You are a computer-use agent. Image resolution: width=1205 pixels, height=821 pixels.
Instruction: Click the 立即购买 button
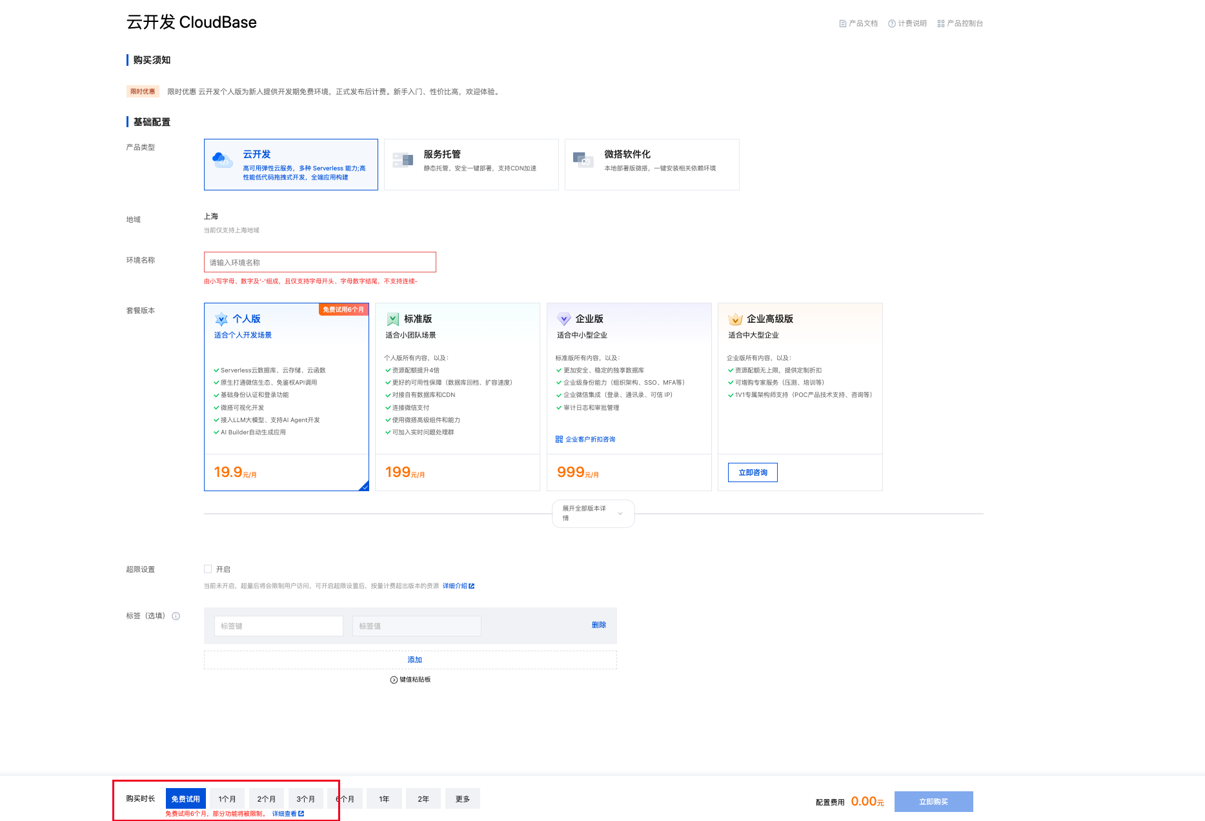click(x=934, y=802)
